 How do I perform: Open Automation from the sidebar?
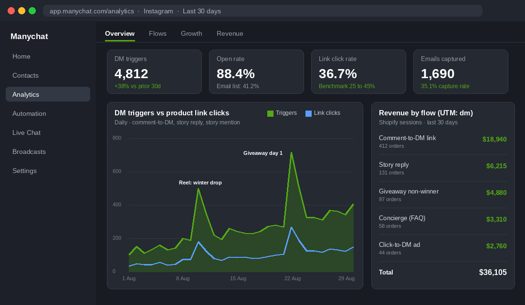(48, 114)
